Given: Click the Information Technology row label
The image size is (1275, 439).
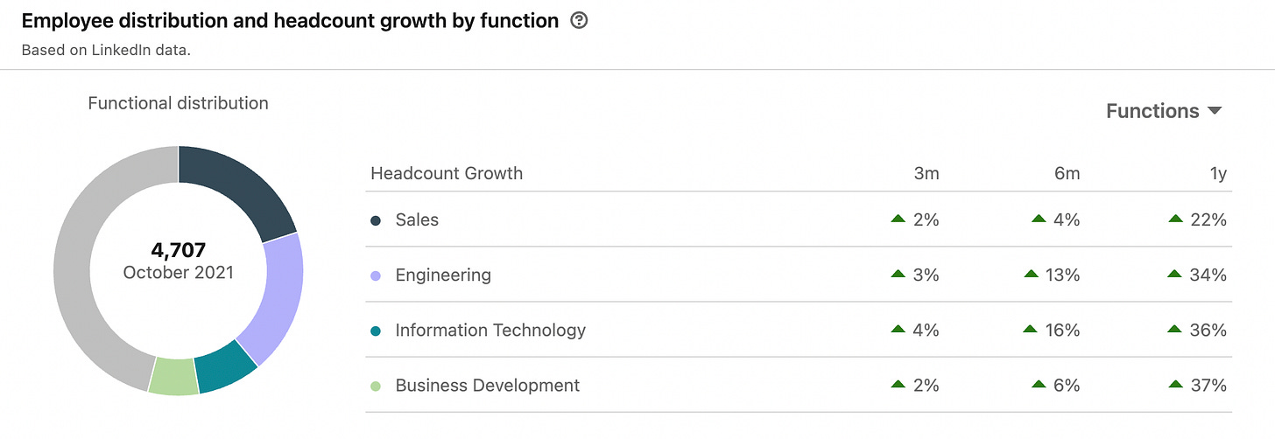Looking at the screenshot, I should tap(490, 331).
